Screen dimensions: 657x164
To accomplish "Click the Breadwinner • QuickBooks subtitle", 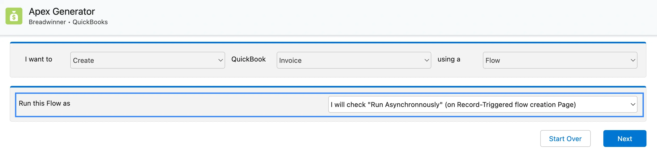I will coord(68,22).
